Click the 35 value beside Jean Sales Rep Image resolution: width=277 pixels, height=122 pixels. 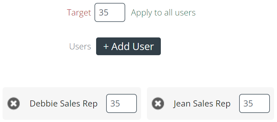[x=248, y=104]
